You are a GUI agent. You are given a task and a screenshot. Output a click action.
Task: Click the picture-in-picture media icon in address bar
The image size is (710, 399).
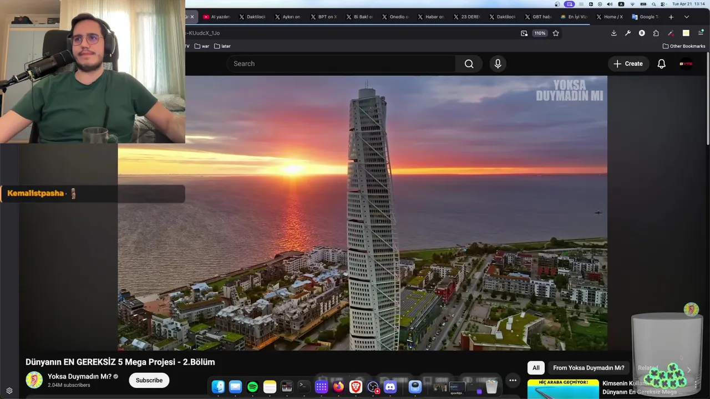click(x=524, y=33)
